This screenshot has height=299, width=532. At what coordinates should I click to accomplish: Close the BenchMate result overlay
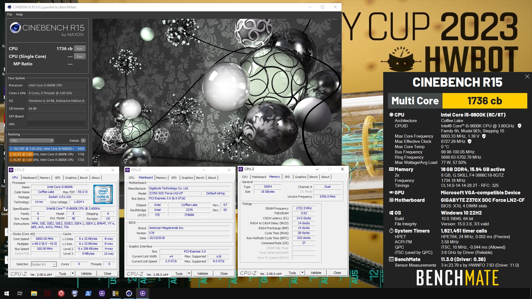pyautogui.click(x=527, y=77)
